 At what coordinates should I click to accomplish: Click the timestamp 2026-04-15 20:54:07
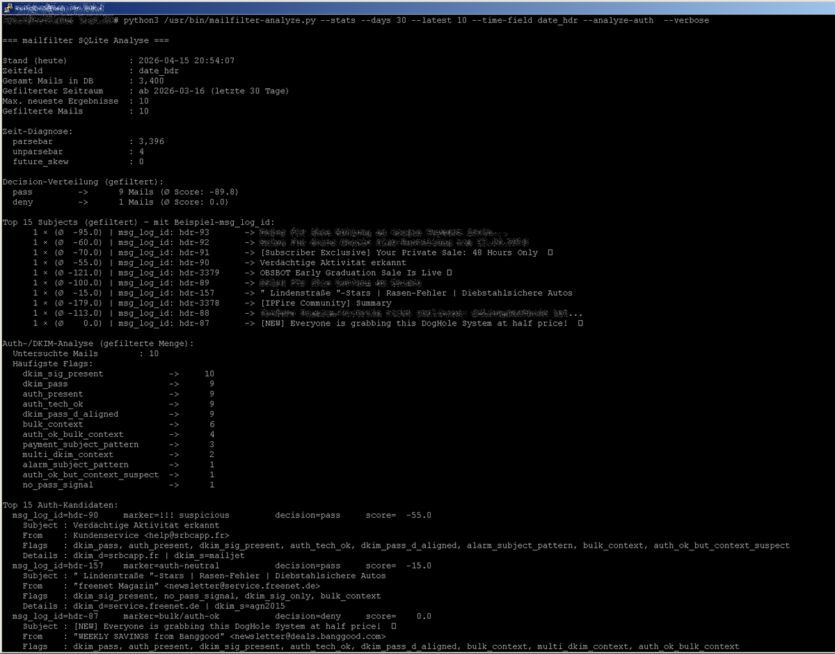(x=186, y=61)
